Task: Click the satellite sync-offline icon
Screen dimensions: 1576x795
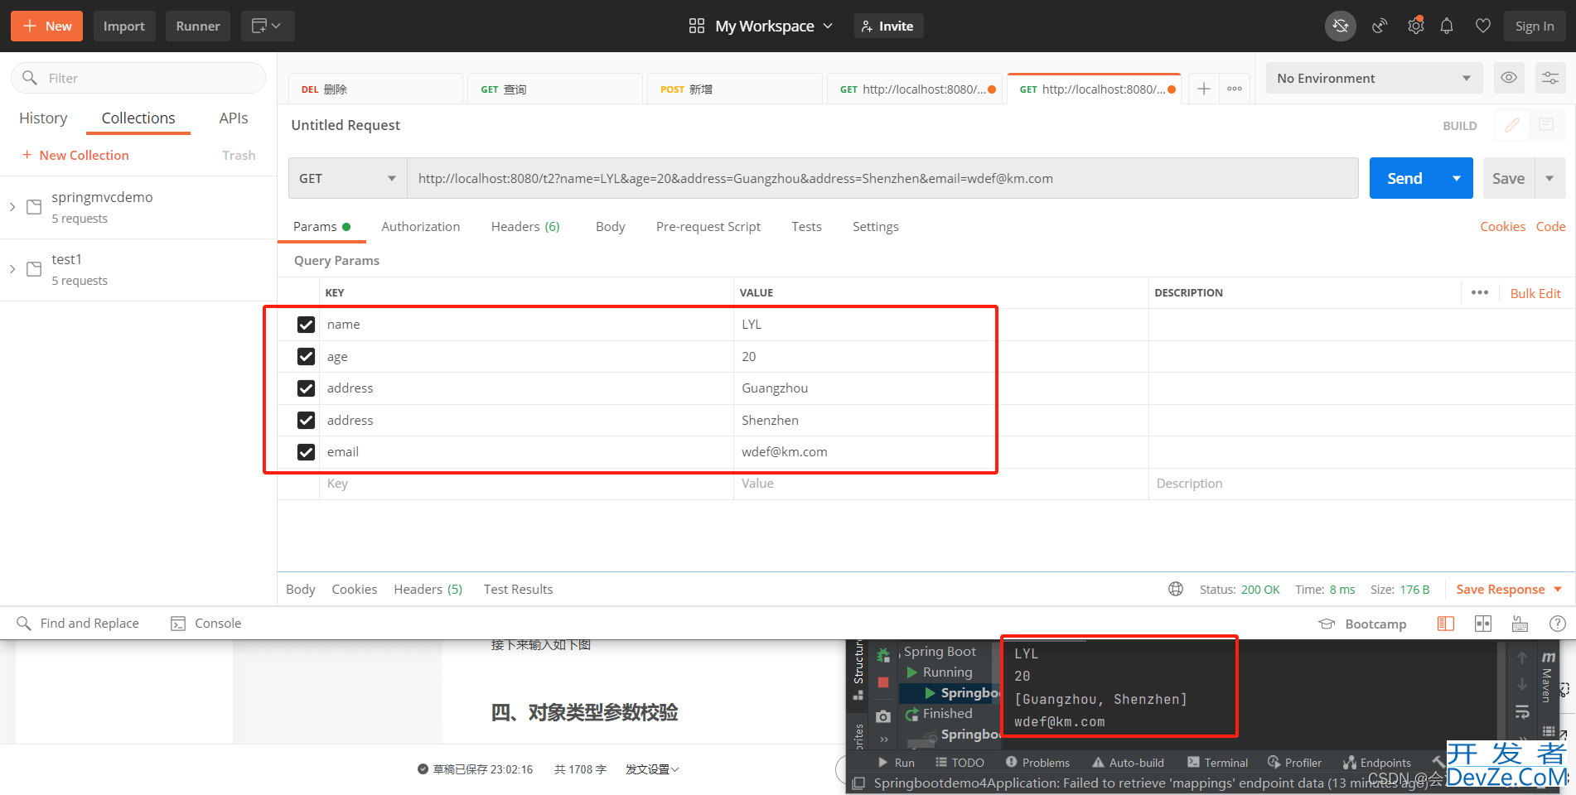Action: (x=1340, y=26)
